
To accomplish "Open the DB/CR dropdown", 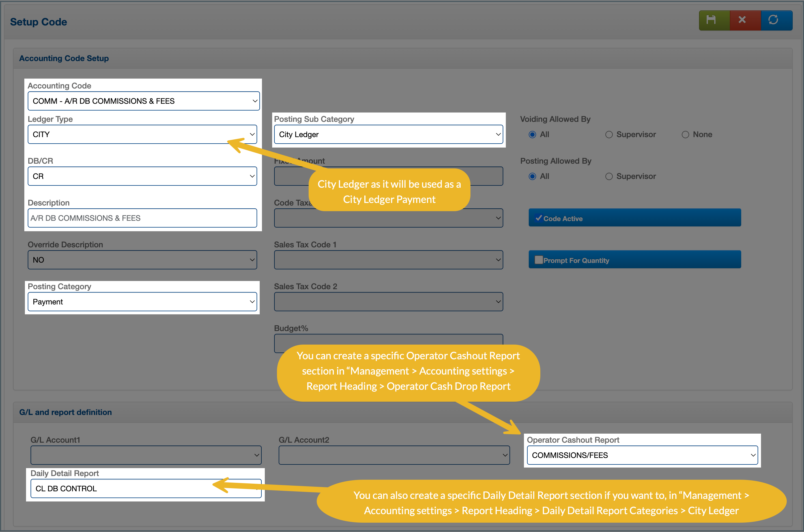I will point(142,176).
